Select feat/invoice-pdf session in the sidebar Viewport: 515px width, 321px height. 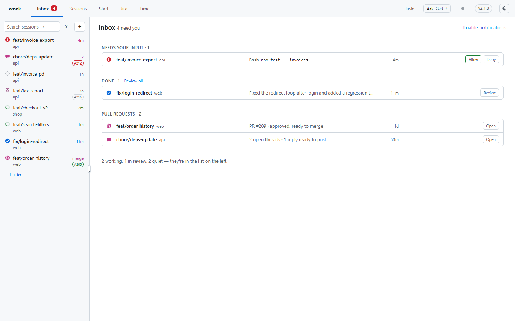45,77
